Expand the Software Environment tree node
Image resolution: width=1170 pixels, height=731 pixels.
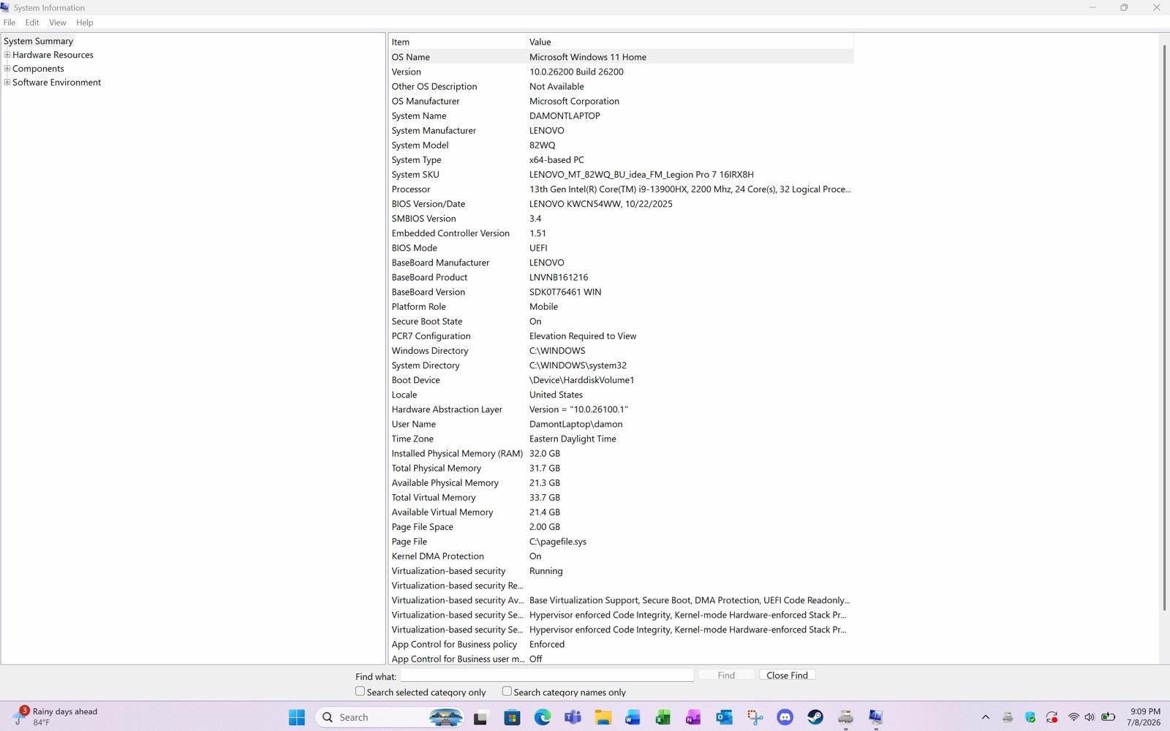click(x=7, y=82)
